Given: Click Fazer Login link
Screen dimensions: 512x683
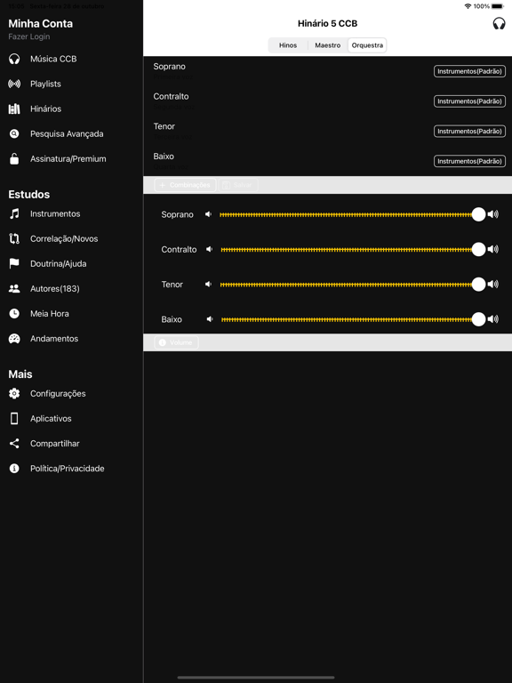Looking at the screenshot, I should pos(29,36).
